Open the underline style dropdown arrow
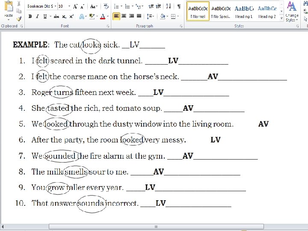This screenshot has width=308, height=231. coord(50,17)
